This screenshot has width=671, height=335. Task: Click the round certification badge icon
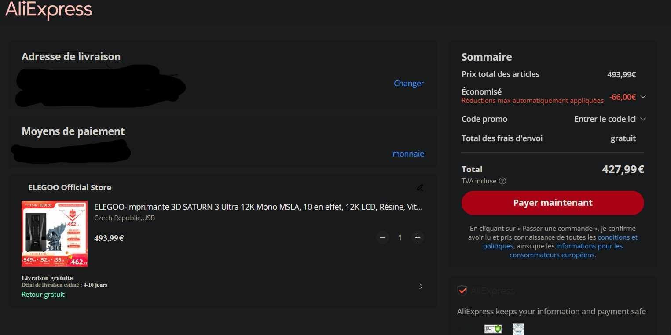coord(518,329)
